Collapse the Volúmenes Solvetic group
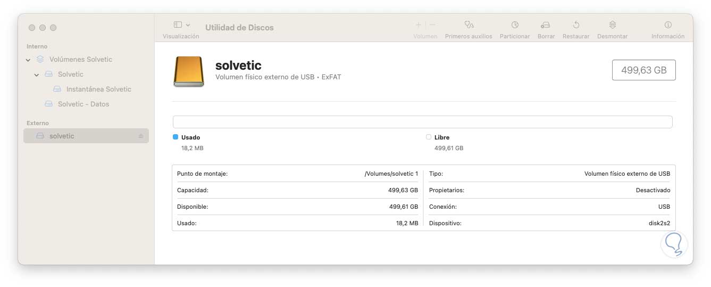This screenshot has width=711, height=287. pos(28,60)
